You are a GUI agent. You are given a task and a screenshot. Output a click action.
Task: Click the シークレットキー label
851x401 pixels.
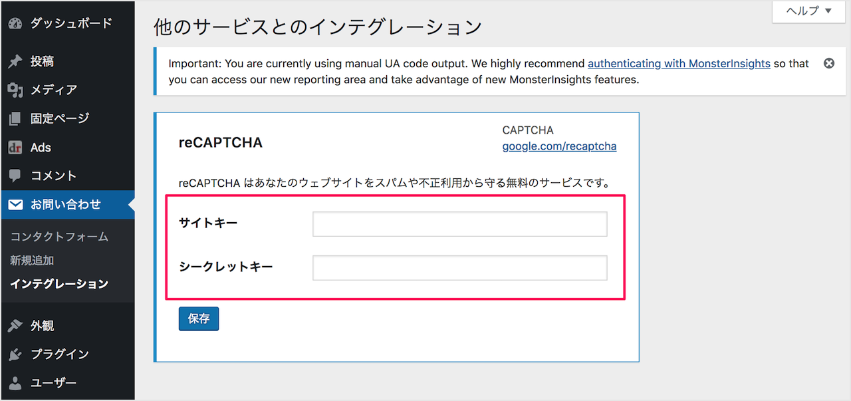coord(226,267)
